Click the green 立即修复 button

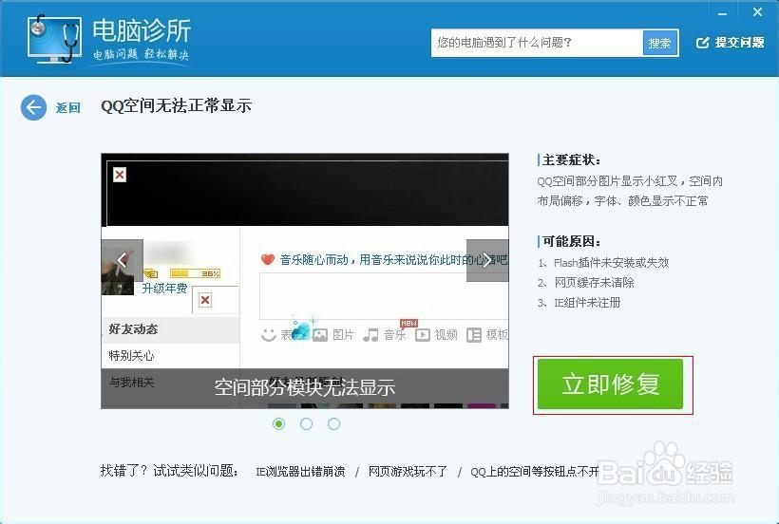click(611, 384)
